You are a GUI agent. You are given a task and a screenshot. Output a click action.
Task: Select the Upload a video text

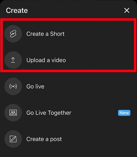tap(46, 60)
